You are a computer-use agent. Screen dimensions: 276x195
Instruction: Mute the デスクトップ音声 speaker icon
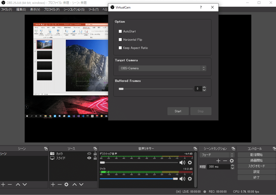(x=182, y=163)
